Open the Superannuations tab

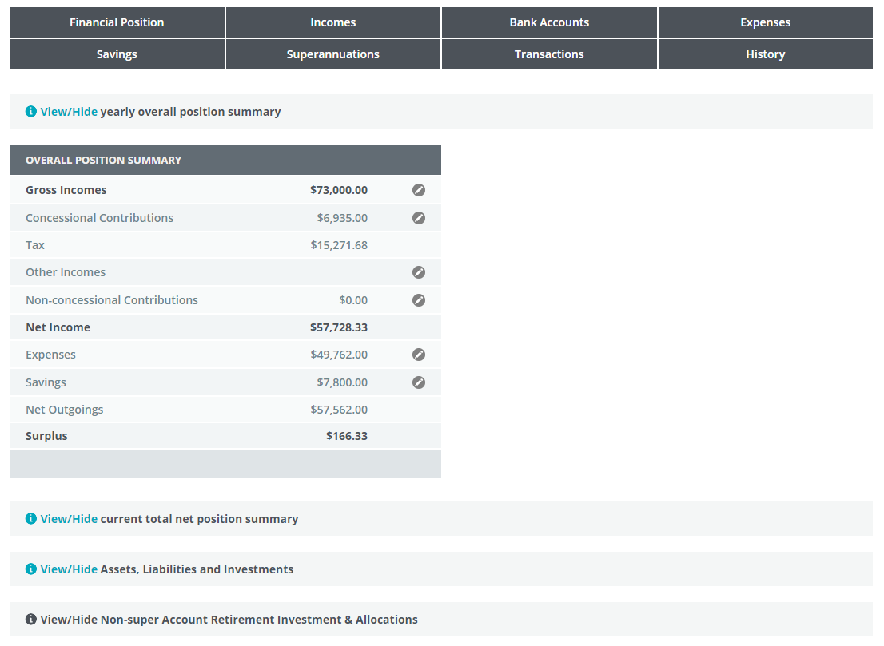(332, 54)
